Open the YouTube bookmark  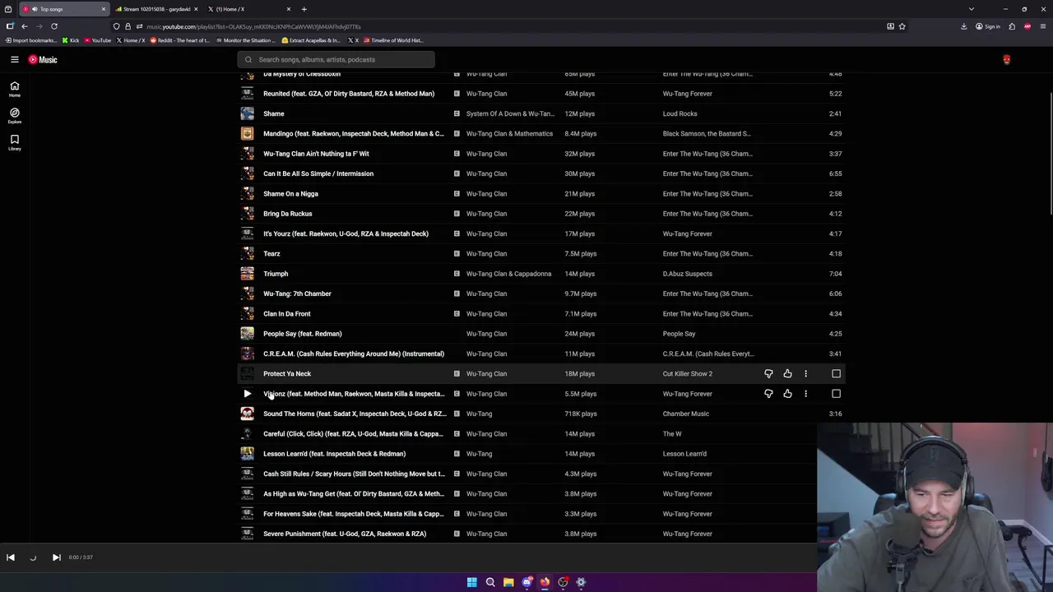click(98, 40)
